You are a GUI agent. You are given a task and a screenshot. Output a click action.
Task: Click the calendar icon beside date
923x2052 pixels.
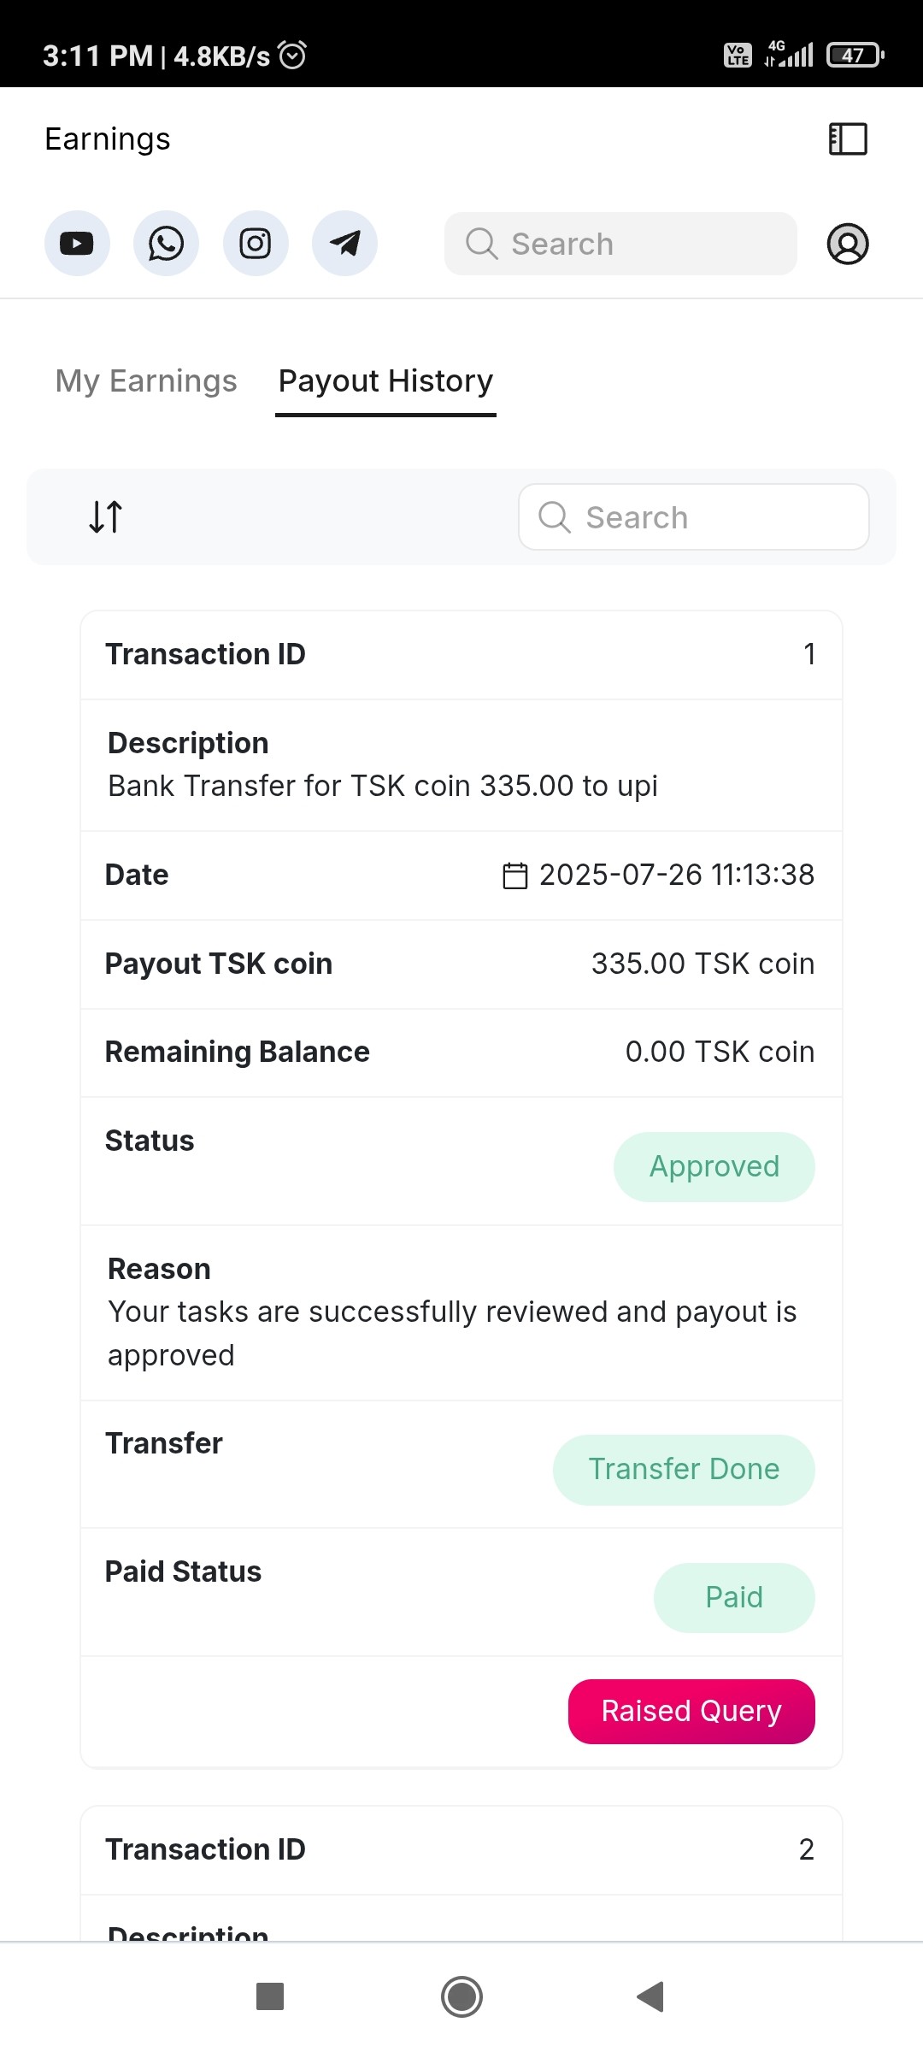tap(514, 876)
